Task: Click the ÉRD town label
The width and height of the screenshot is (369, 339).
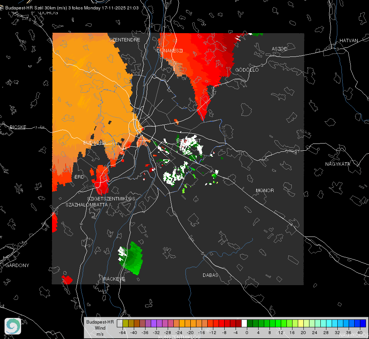Action: pos(79,177)
